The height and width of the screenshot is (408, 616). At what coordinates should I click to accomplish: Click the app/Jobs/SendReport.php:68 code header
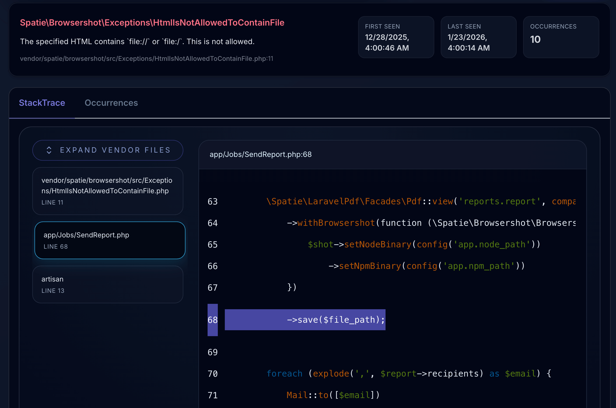260,154
